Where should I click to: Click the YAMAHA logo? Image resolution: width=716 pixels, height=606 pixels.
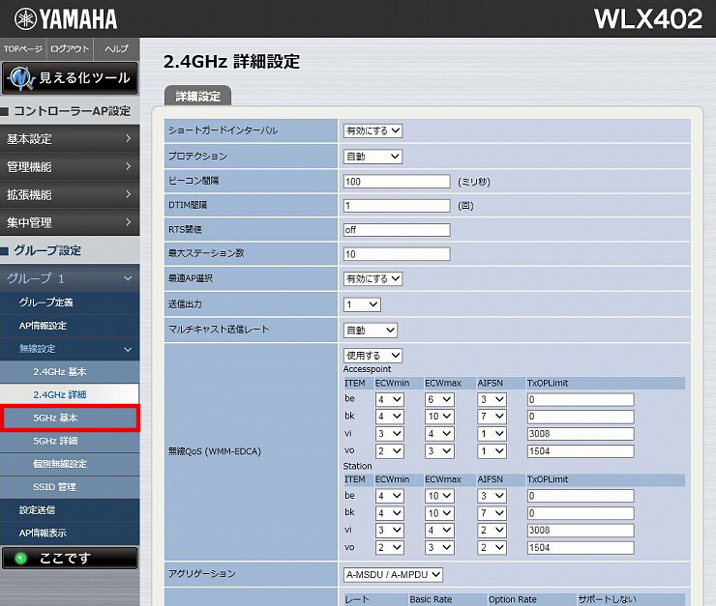pos(66,19)
